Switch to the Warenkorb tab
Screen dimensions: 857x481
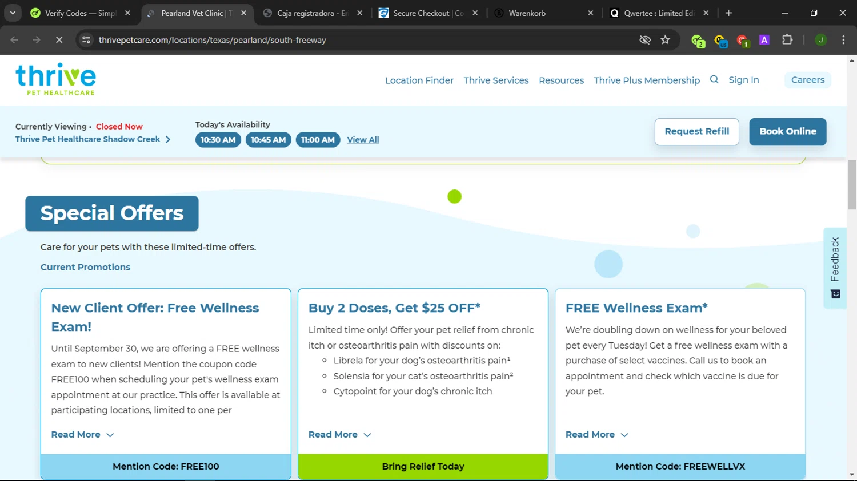pyautogui.click(x=543, y=13)
